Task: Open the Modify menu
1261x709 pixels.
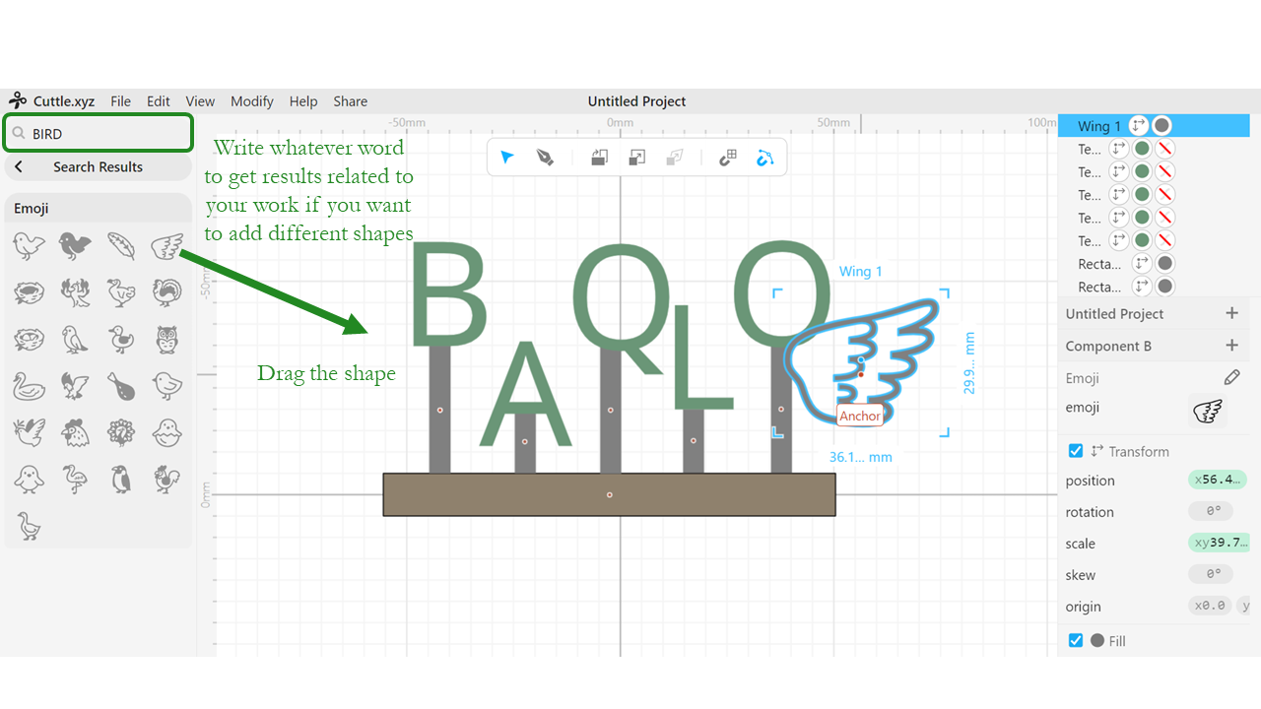Action: (x=252, y=101)
